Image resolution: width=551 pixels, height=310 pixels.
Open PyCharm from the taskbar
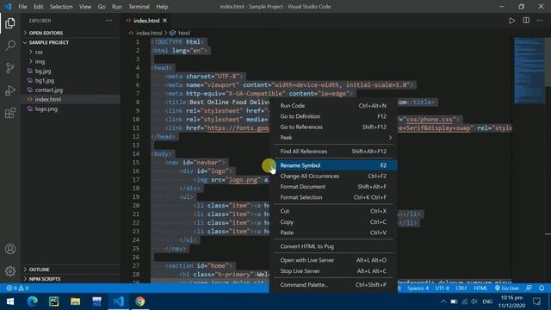tap(53, 301)
